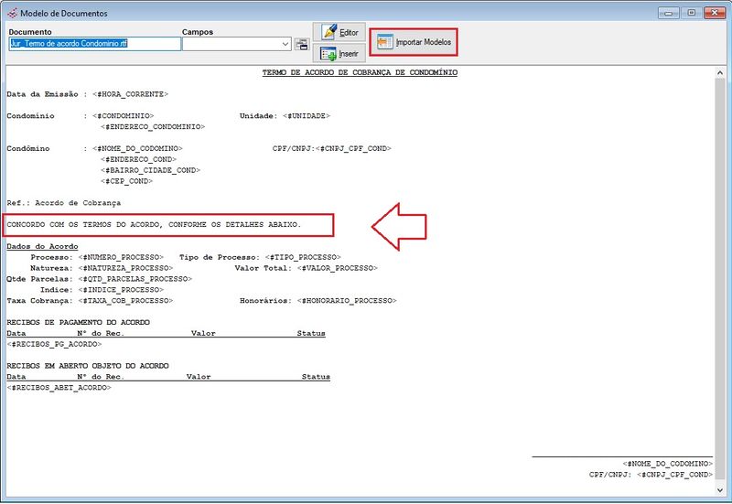This screenshot has height=504, width=732.
Task: Click the Inserir button with table icon
Action: tap(339, 54)
